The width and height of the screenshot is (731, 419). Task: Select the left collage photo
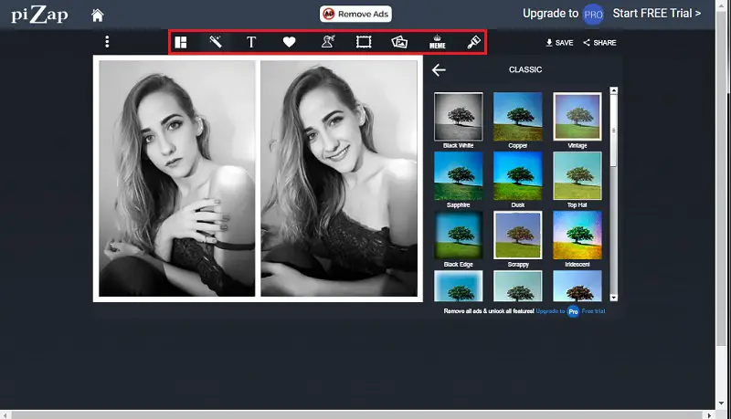click(176, 178)
